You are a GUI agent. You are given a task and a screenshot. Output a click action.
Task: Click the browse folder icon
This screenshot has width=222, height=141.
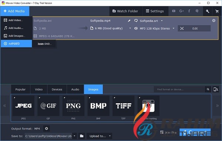[82, 136]
